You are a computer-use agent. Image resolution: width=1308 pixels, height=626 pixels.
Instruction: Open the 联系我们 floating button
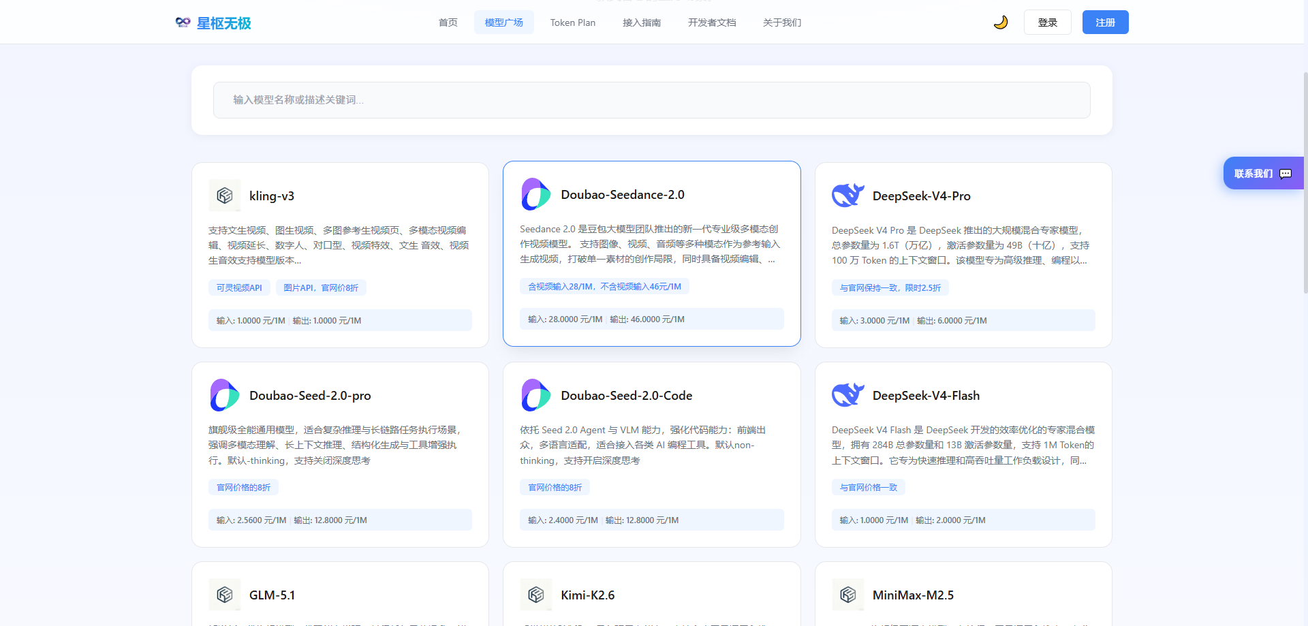[x=1264, y=173]
